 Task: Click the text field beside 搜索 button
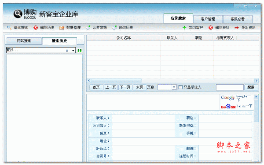(x=230, y=87)
